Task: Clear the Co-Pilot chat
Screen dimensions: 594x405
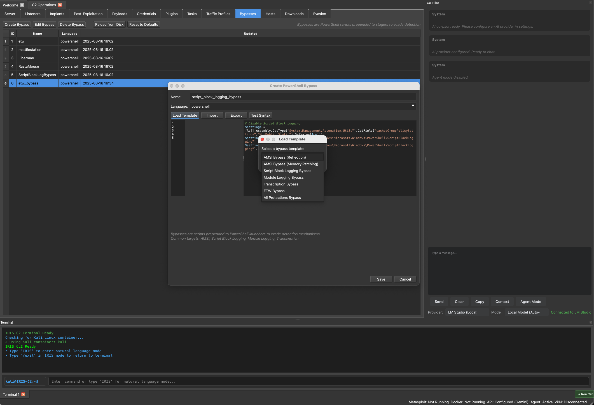Action: coord(459,302)
